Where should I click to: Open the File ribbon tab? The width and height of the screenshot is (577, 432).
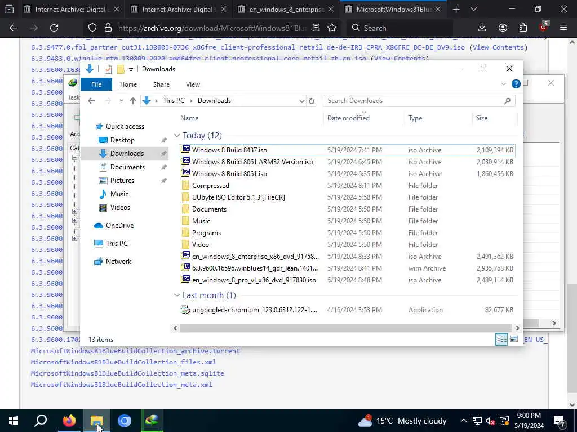[x=96, y=84]
